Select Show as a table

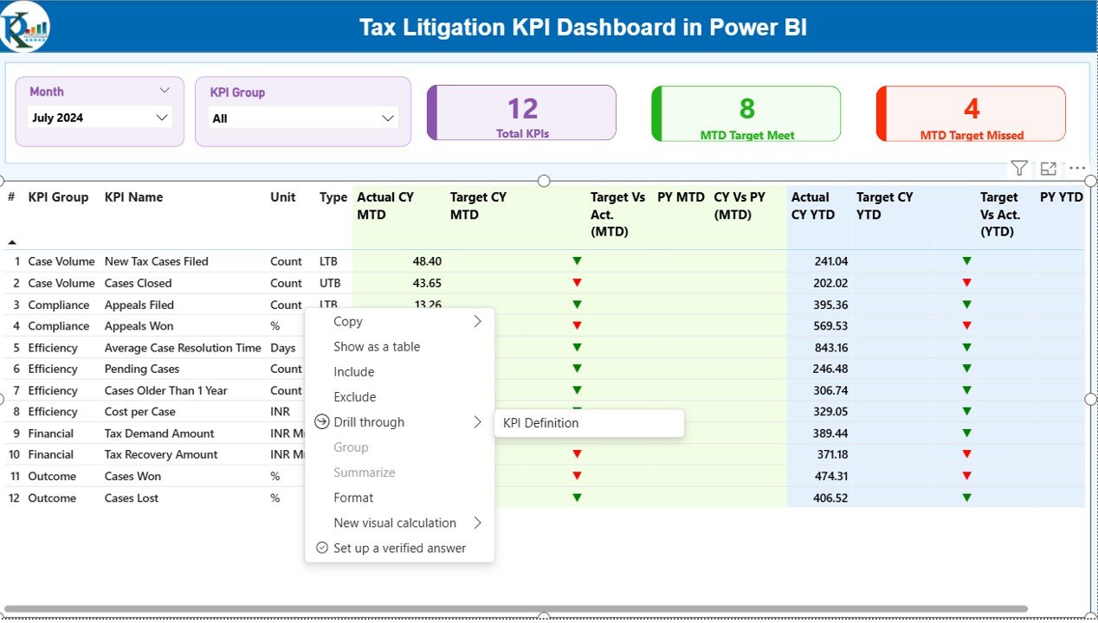coord(376,346)
